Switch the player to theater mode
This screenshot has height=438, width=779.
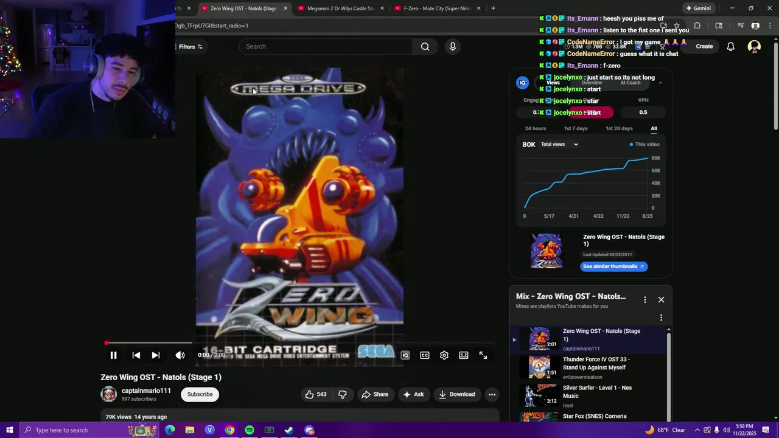coord(464,355)
